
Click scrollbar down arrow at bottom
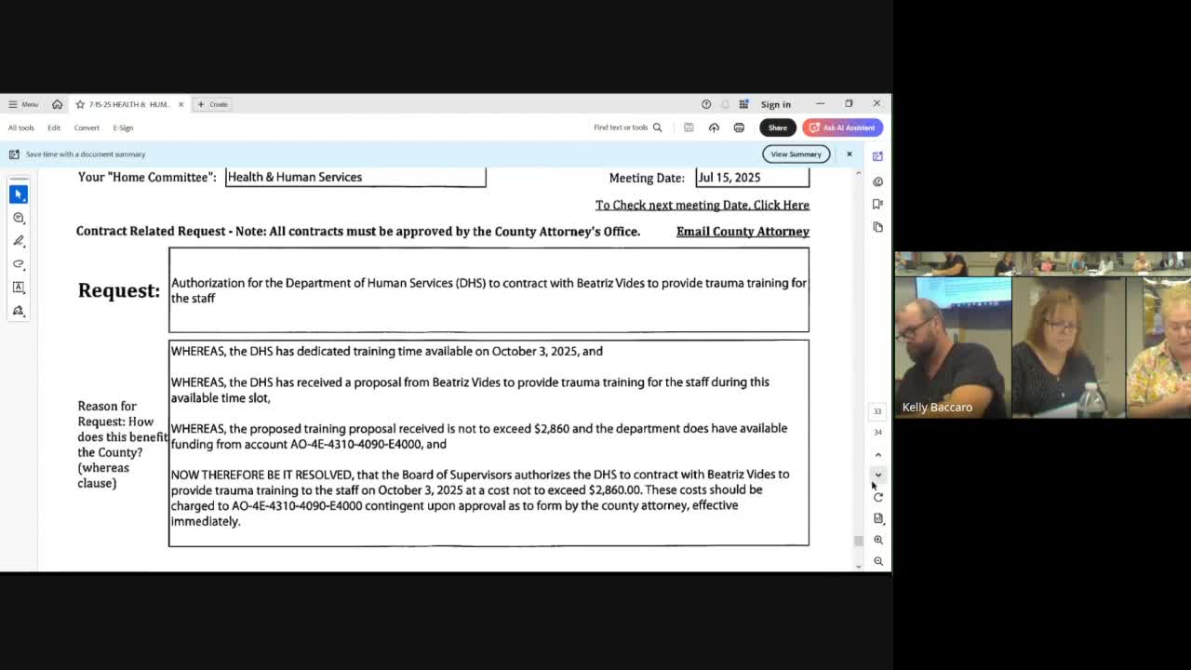tap(858, 565)
